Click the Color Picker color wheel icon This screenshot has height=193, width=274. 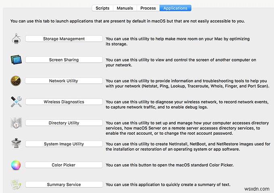16,165
